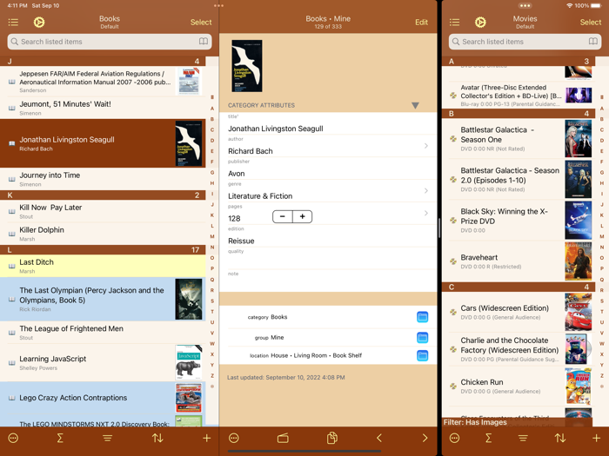This screenshot has width=609, height=456.
Task: Add new movie with plus icon
Action: click(596, 438)
